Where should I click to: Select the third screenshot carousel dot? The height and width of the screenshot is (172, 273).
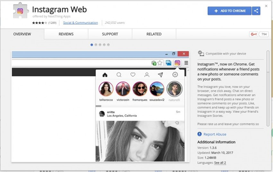[100, 45]
